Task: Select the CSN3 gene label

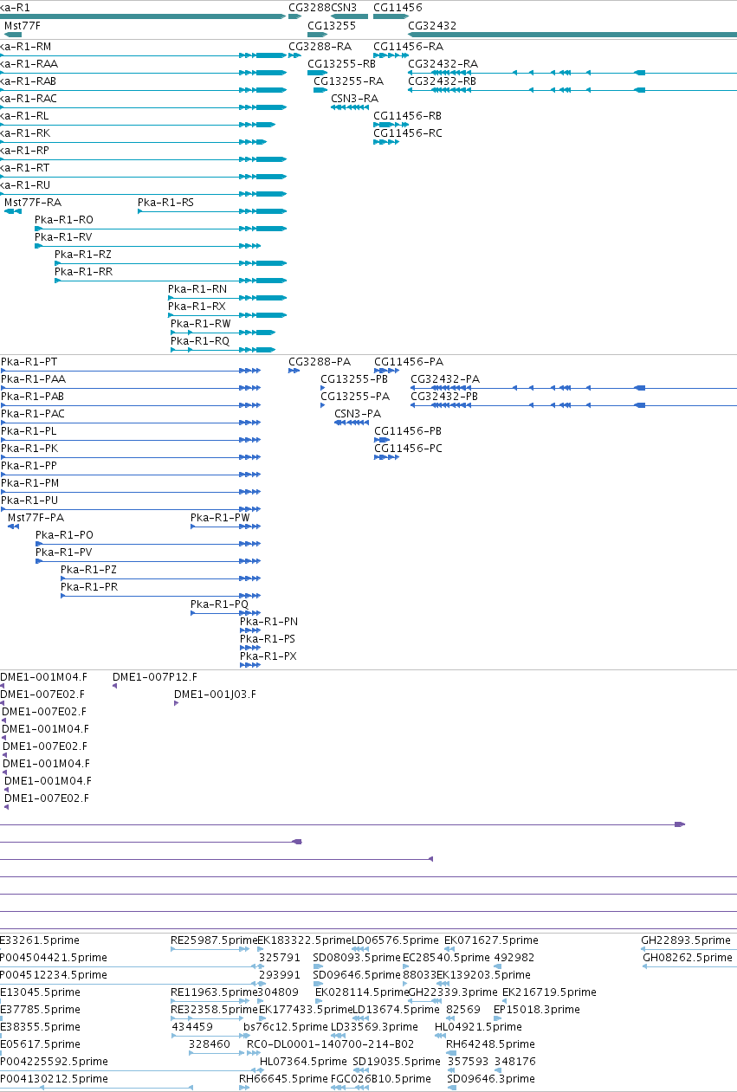Action: (344, 7)
